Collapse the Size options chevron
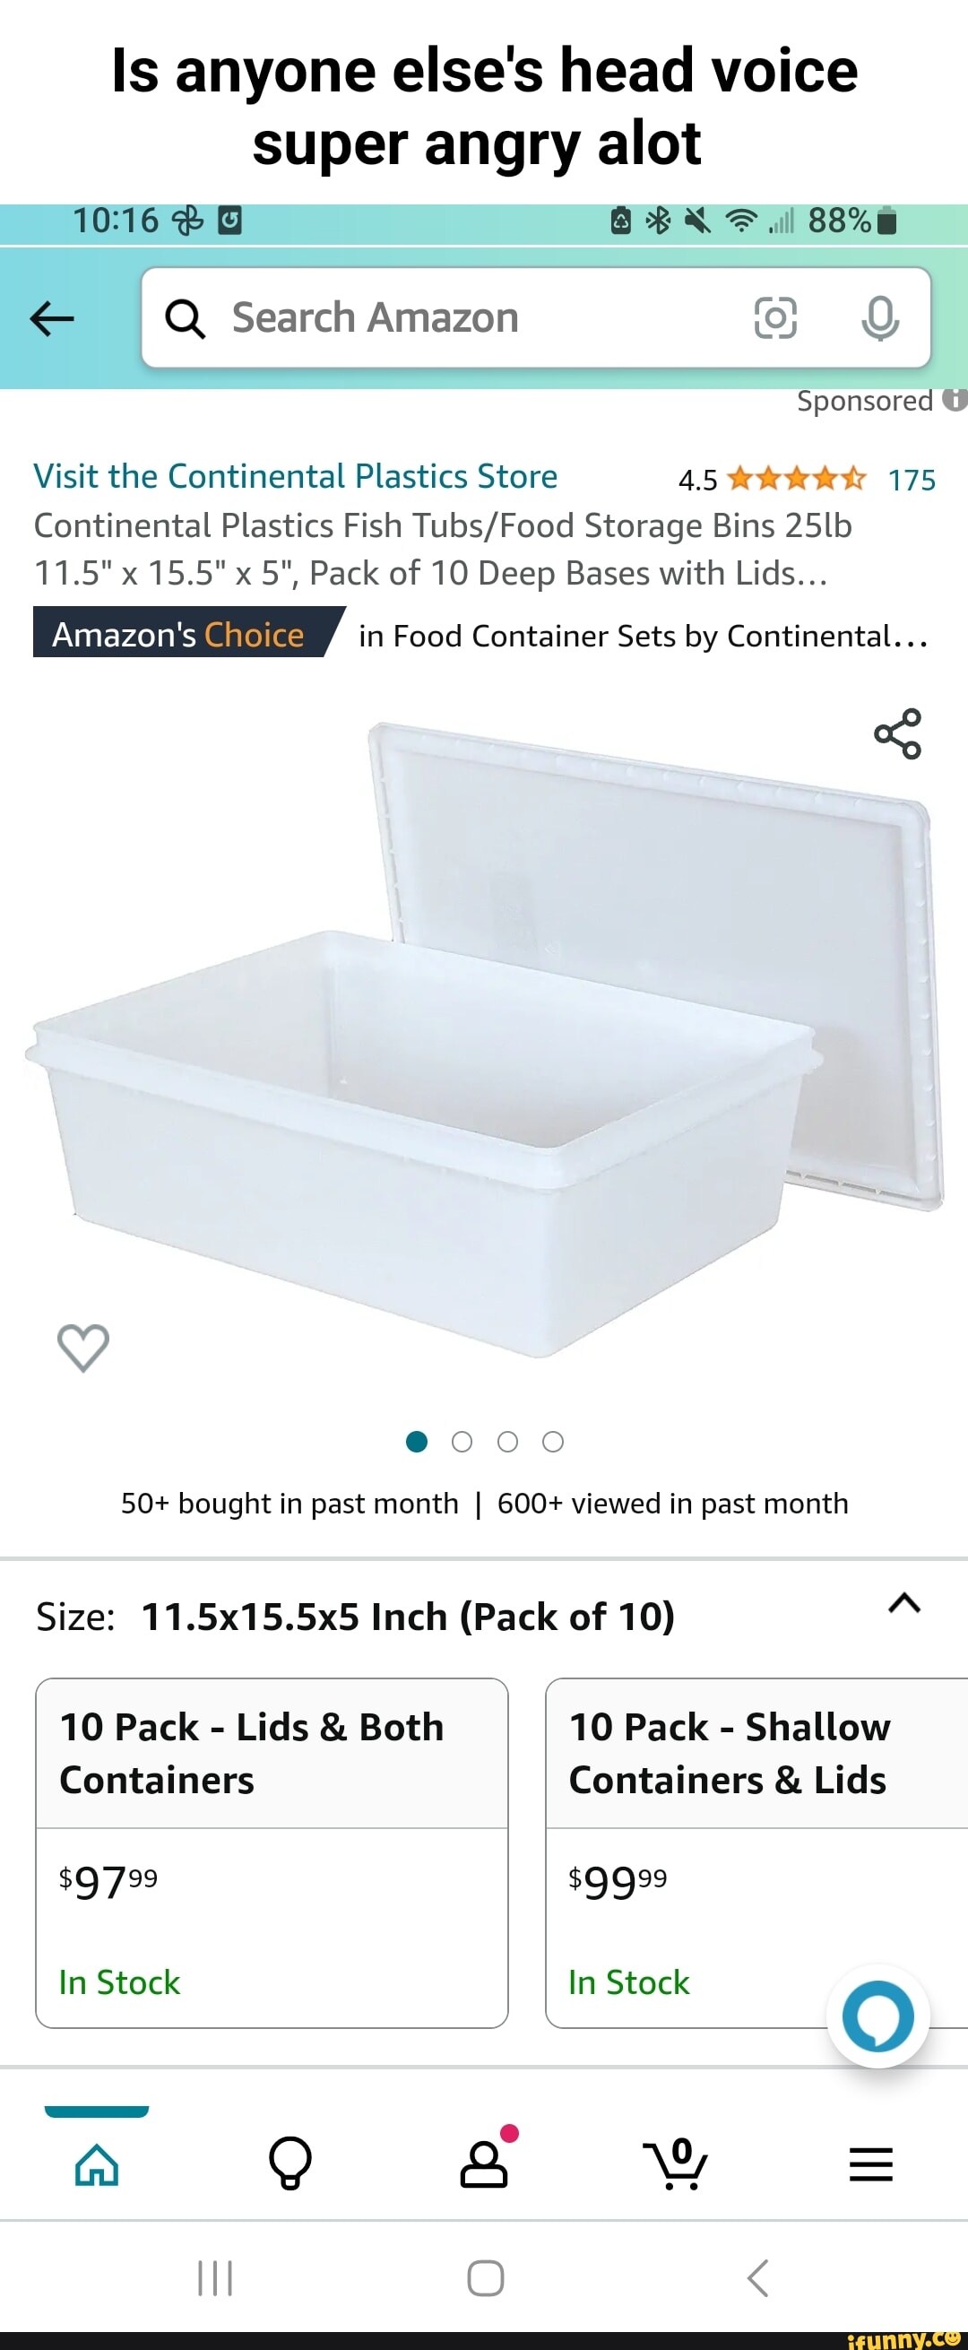Screen dimensions: 968x2350 tap(904, 1603)
